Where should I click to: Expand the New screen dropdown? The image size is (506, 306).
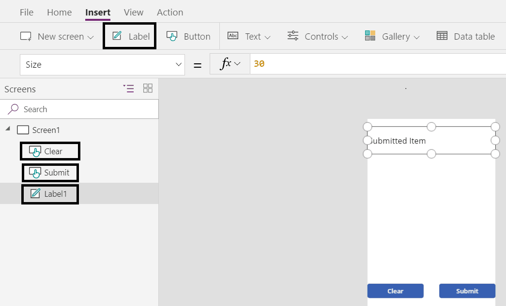(91, 36)
